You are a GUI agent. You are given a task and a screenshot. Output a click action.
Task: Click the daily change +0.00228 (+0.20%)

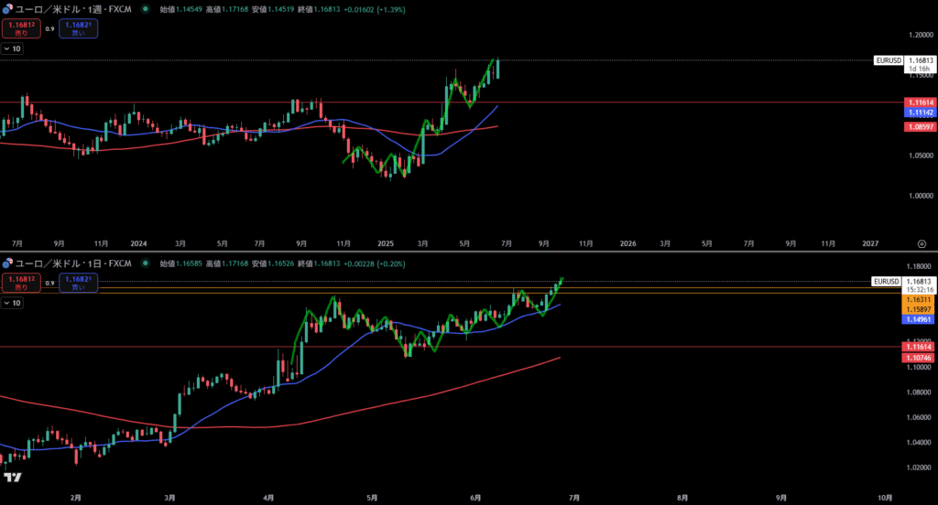tap(374, 263)
